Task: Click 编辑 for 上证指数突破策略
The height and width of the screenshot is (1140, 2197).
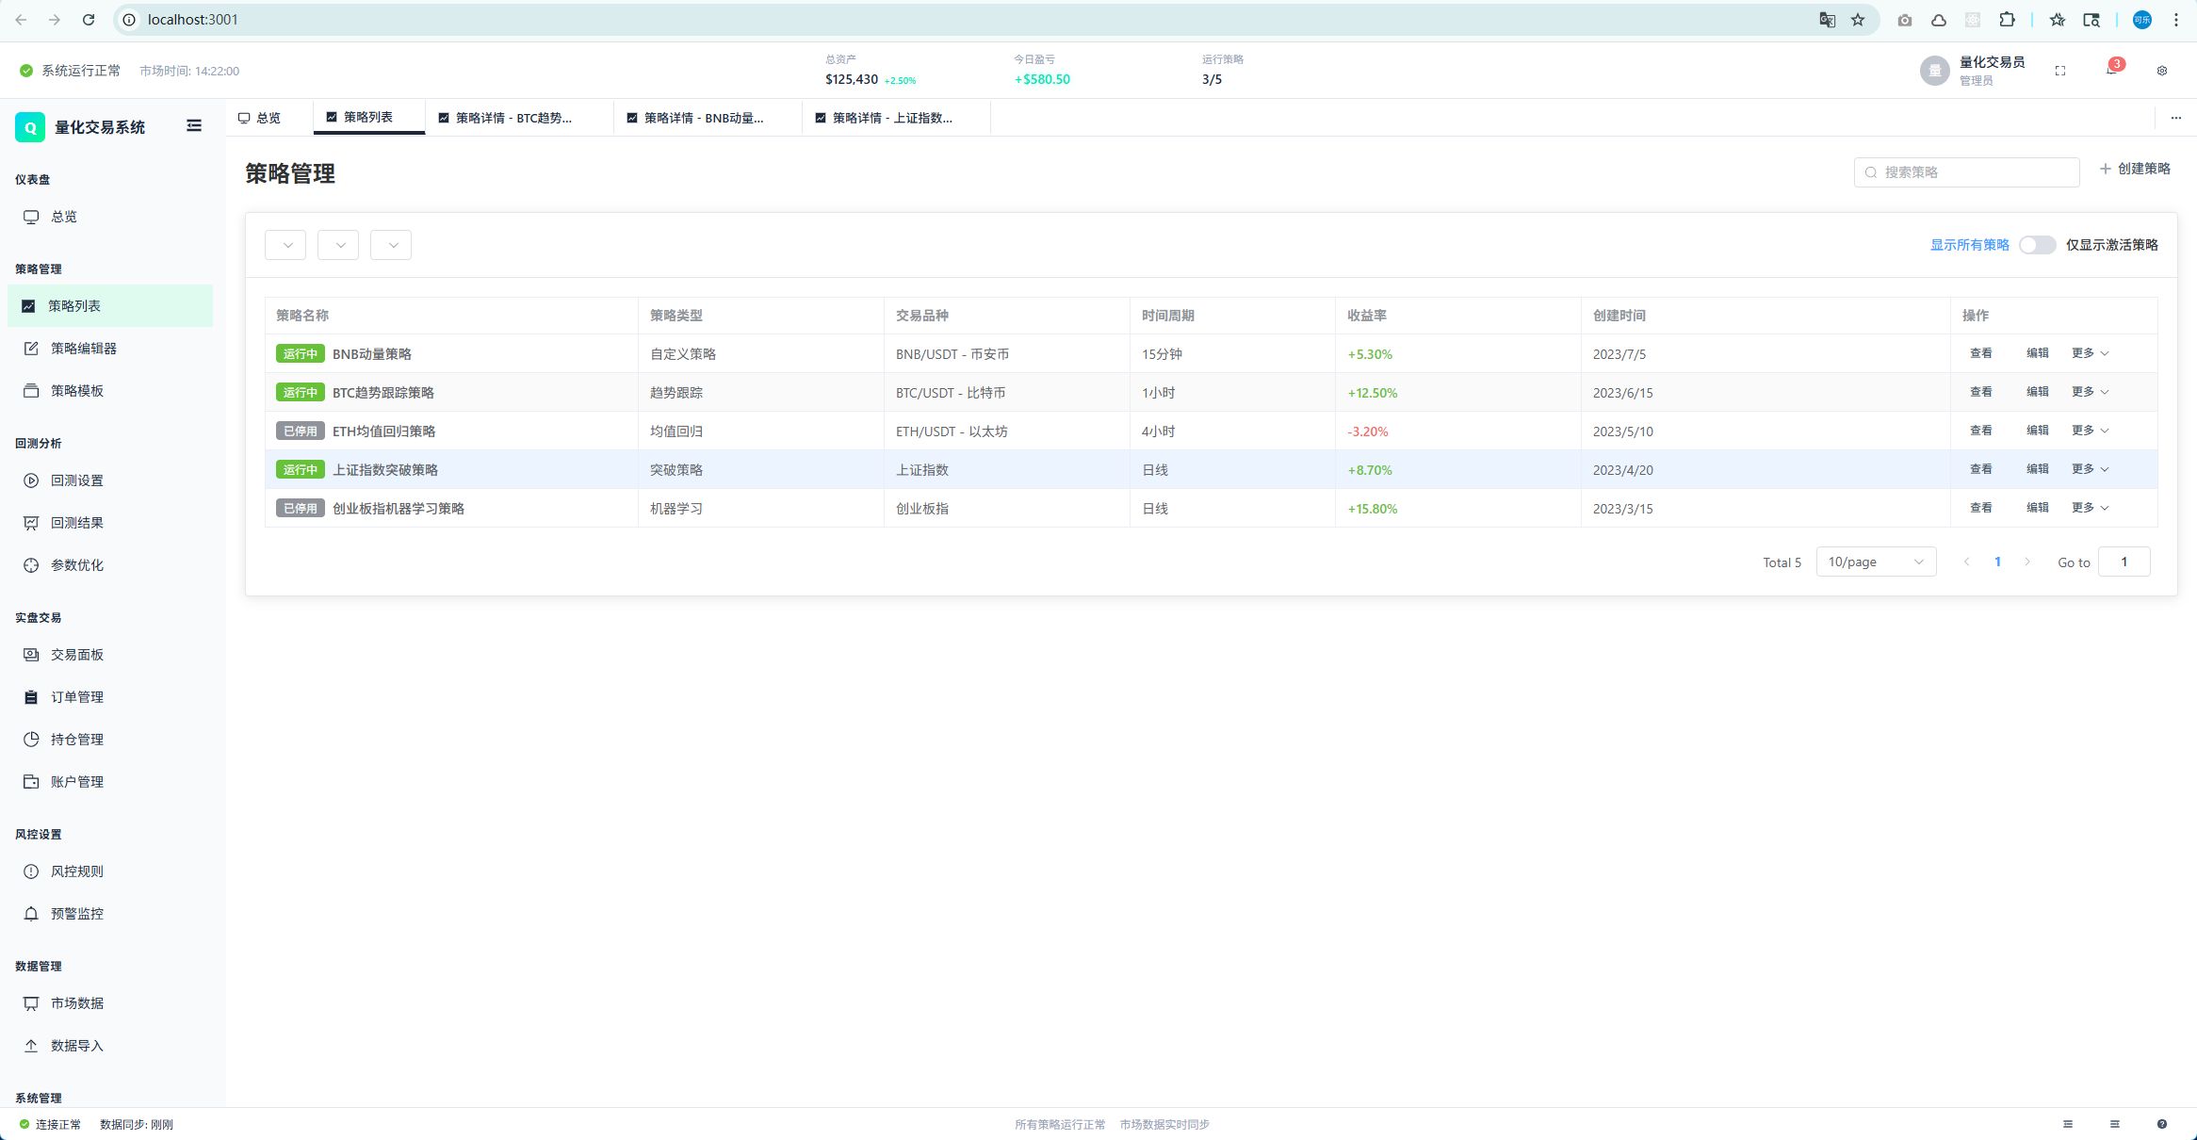Action: click(x=2037, y=469)
